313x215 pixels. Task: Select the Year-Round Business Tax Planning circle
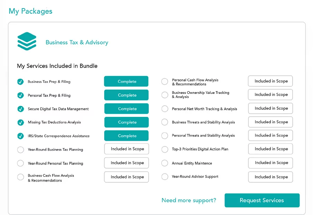(x=21, y=150)
